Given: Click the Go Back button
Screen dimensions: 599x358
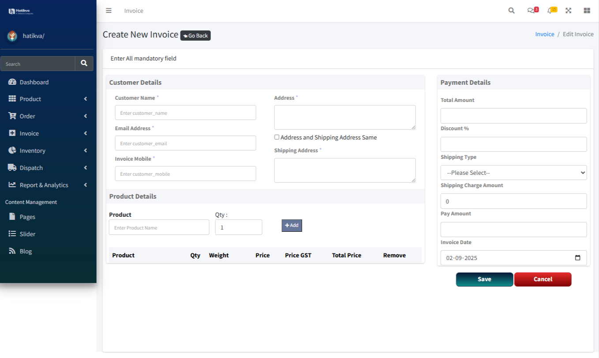Looking at the screenshot, I should tap(195, 35).
